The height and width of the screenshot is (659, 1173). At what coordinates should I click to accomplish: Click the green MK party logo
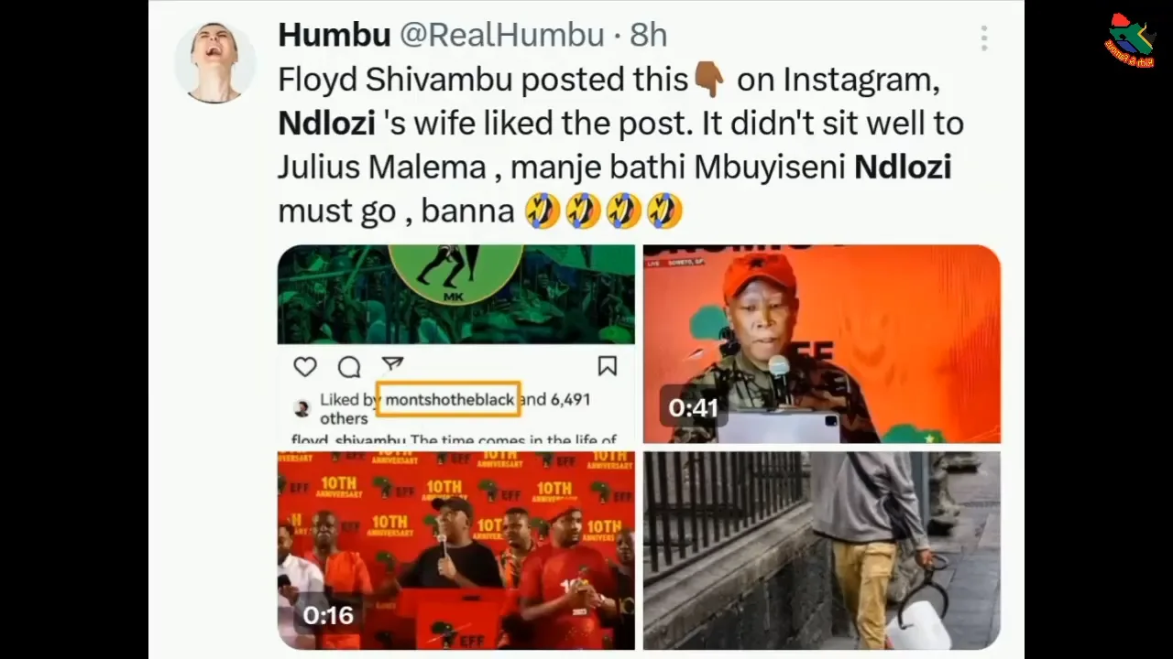[455, 272]
